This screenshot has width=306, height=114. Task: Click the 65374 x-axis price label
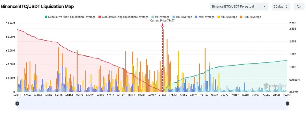(x=79, y=95)
